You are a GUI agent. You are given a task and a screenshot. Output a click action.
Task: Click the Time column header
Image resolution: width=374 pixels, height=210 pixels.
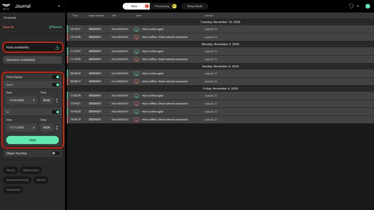tap(75, 15)
